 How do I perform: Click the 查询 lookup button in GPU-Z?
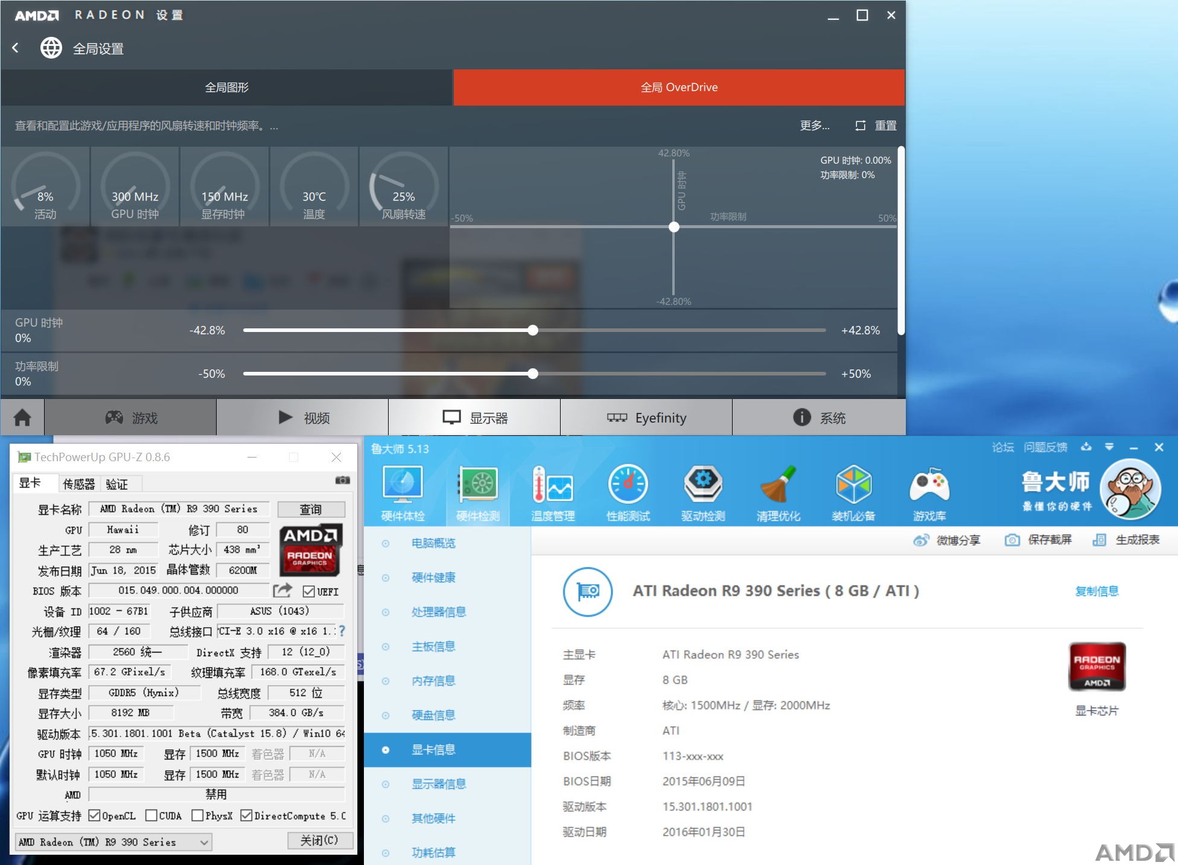tap(311, 509)
